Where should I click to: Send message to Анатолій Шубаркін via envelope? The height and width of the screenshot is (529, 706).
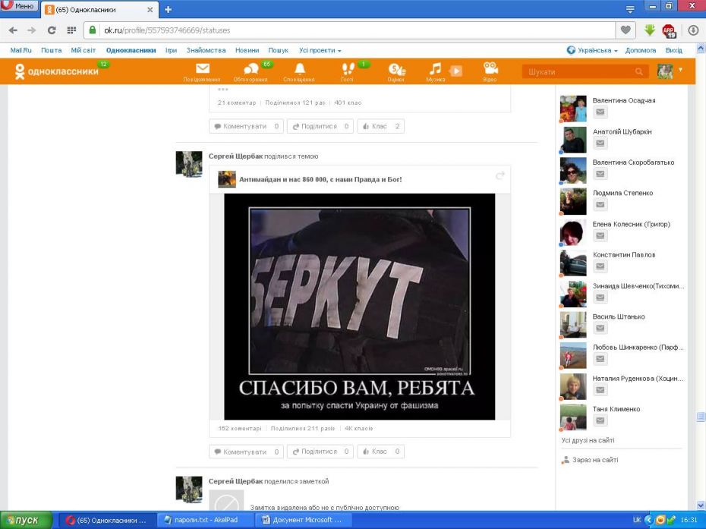(x=600, y=143)
